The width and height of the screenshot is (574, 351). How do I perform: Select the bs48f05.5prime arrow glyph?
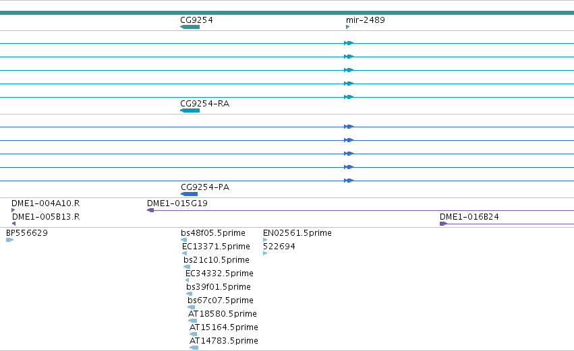pos(183,240)
